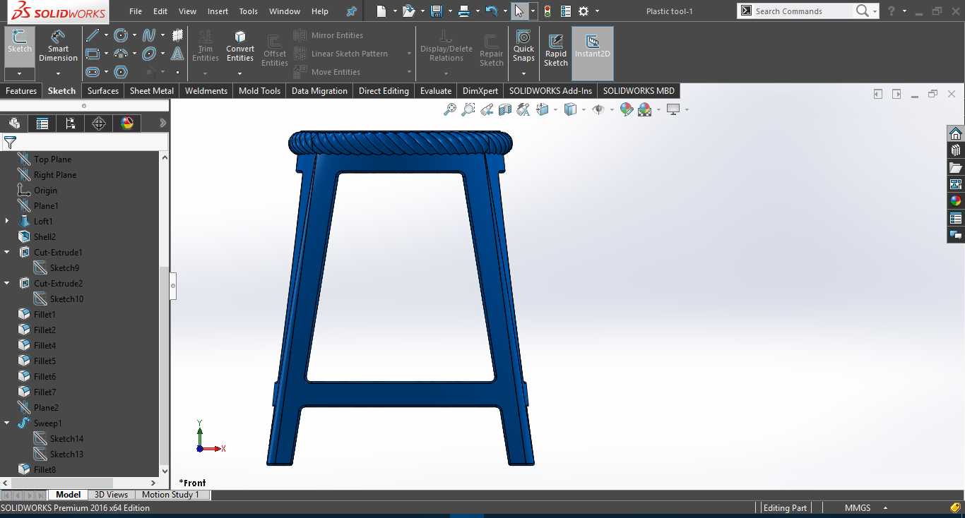Open the FeatureManager Design Tree tab
965x518 pixels.
(x=14, y=124)
